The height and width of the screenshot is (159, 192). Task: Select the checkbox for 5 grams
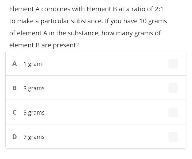[x=173, y=112]
